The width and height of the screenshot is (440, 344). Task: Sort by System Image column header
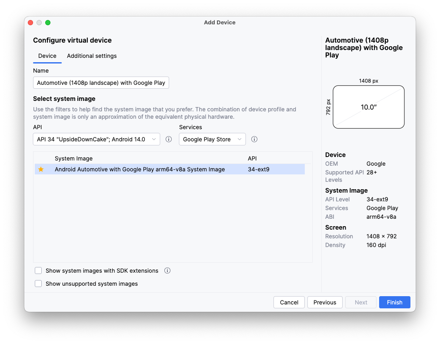click(73, 158)
